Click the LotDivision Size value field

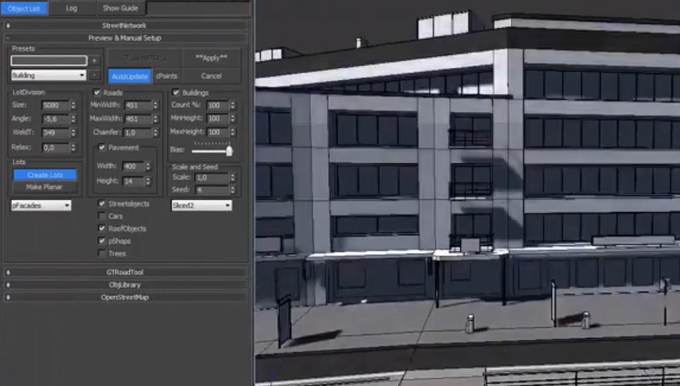click(55, 105)
